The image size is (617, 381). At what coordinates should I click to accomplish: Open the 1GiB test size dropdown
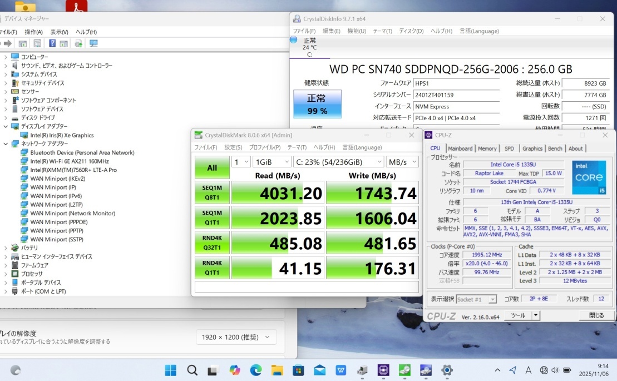tap(272, 162)
